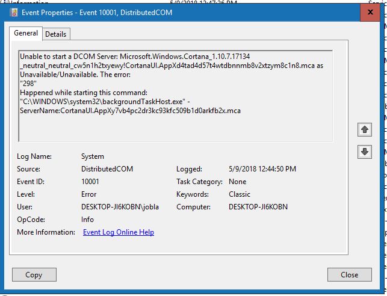The height and width of the screenshot is (296, 387).
Task: Show next event with down arrow
Action: (365, 152)
